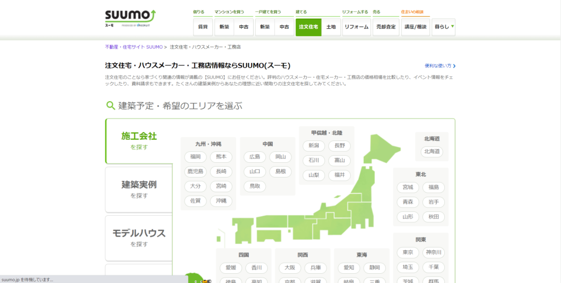Pick 岡山 in the 中国 region

280,157
